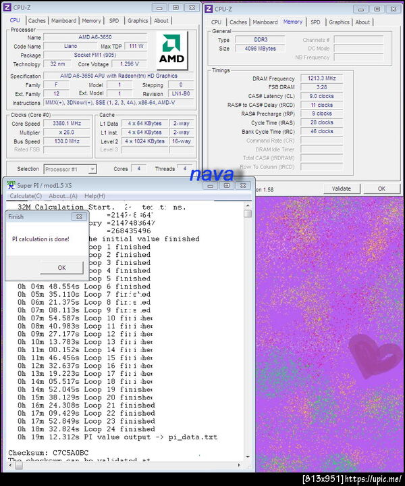Open the Help(H) menu in Super PI
The width and height of the screenshot is (405, 486).
tap(94, 196)
